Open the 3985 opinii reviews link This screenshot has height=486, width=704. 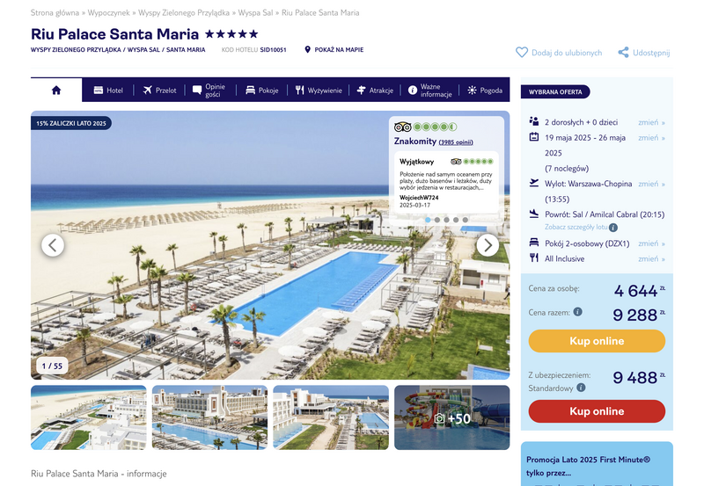click(456, 142)
